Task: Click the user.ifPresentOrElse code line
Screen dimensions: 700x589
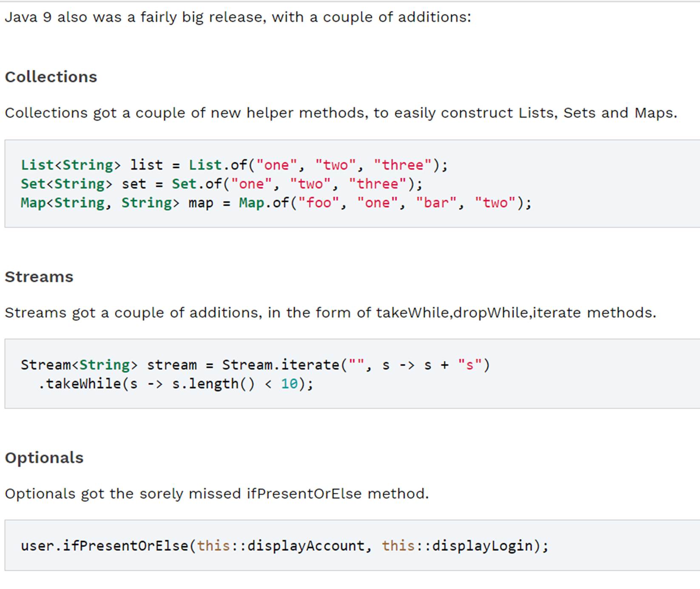Action: pos(285,546)
